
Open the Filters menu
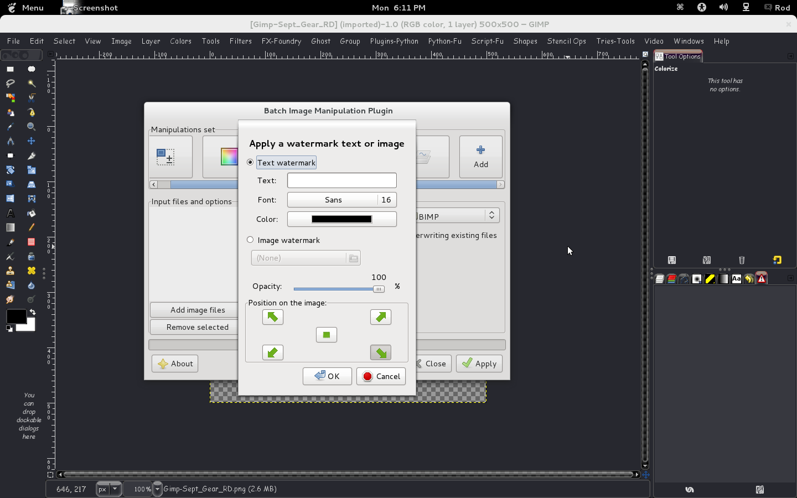(240, 41)
